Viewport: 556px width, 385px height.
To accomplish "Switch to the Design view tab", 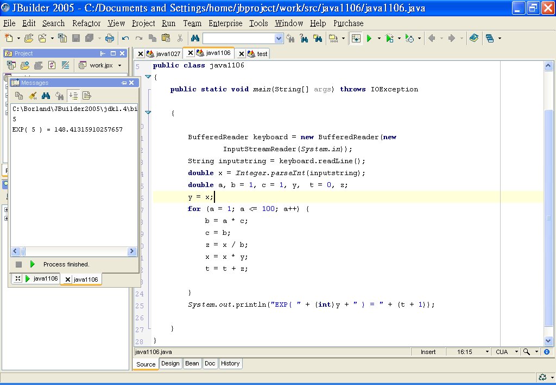I will (x=170, y=363).
